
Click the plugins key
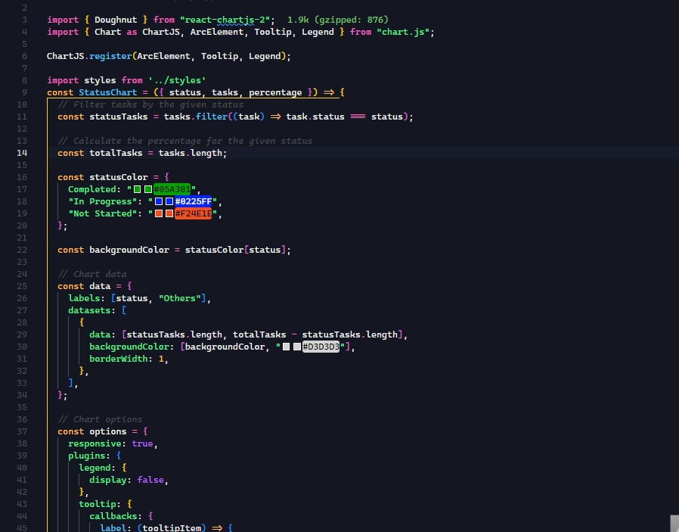point(87,456)
